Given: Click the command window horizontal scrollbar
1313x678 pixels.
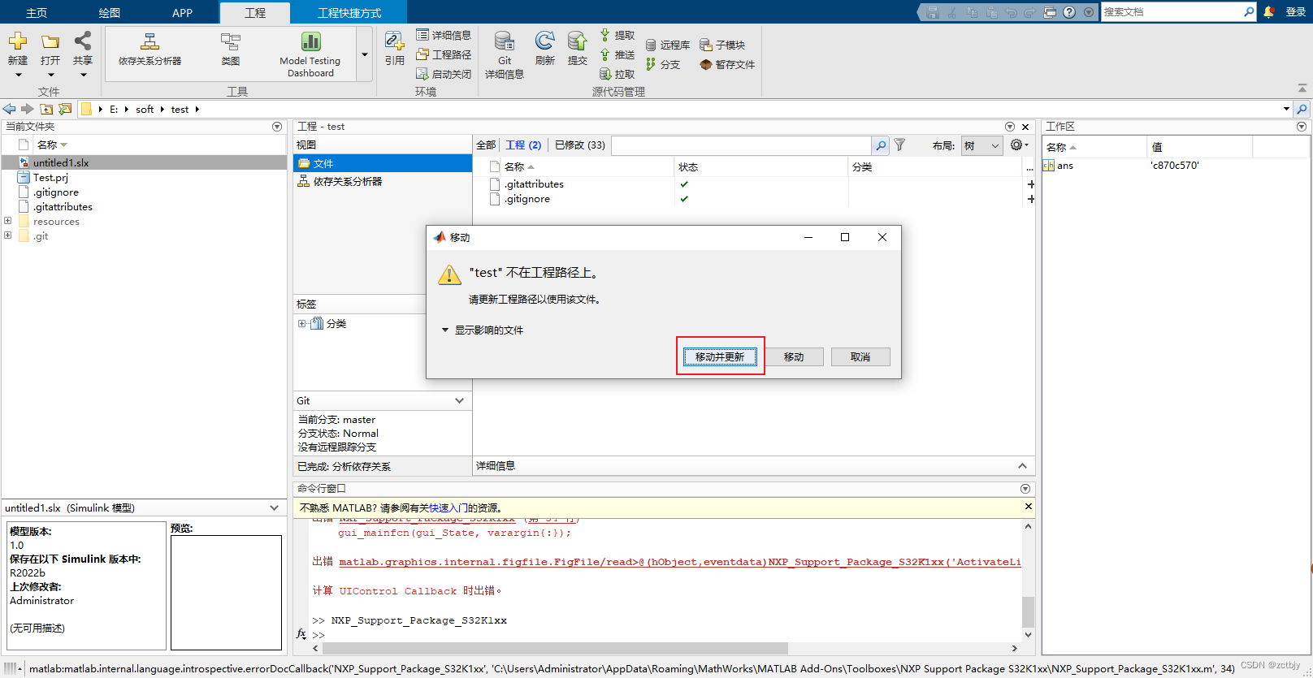Looking at the screenshot, I should point(555,649).
